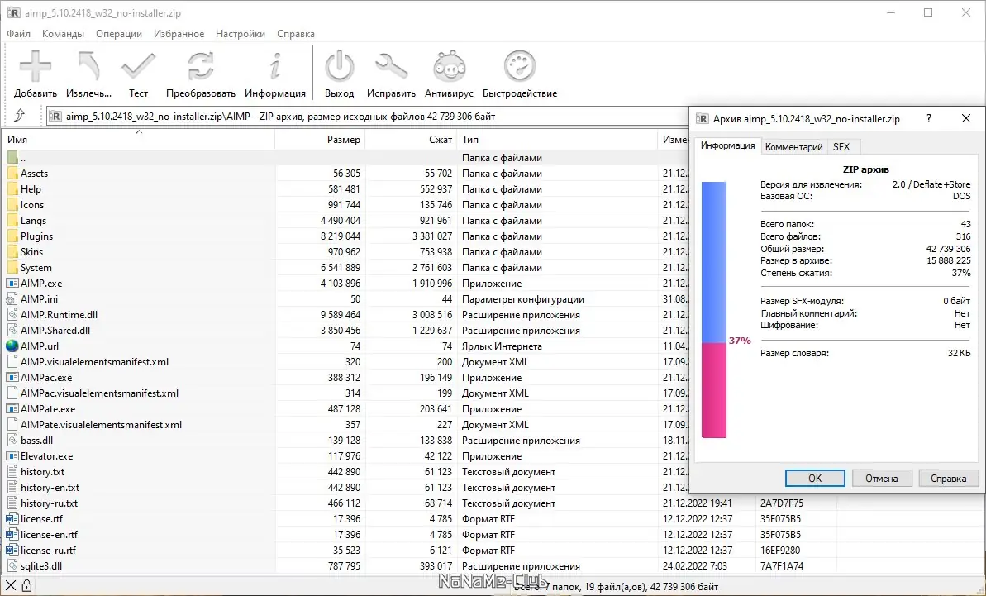Select the Assets folder icon
The height and width of the screenshot is (596, 986).
point(12,174)
